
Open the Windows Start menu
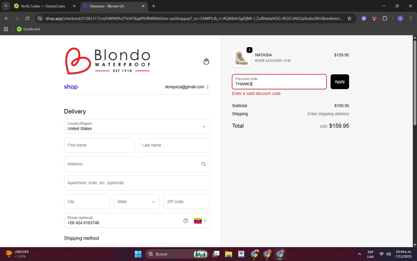tap(138, 254)
